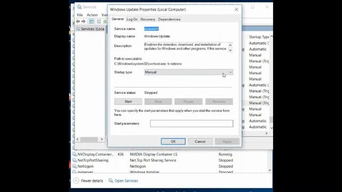Image resolution: width=342 pixels, height=192 pixels.
Task: Click the gear icon beside NVDisplay.Container service
Action: click(75, 154)
